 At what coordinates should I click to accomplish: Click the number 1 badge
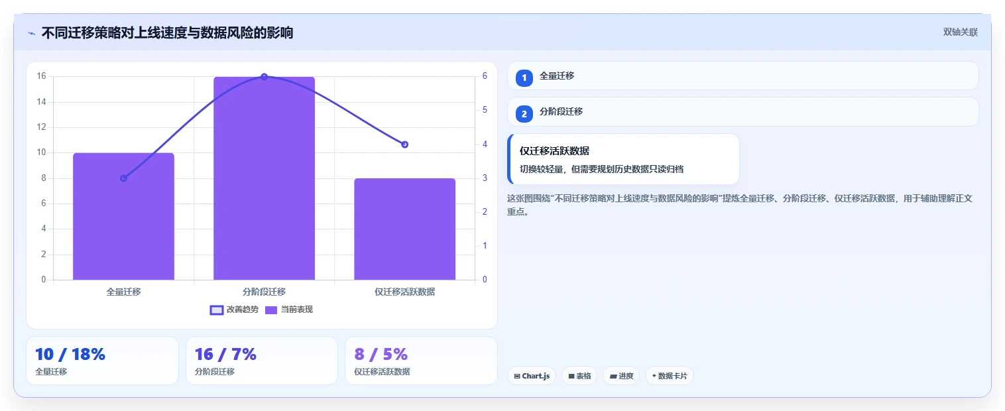[524, 78]
